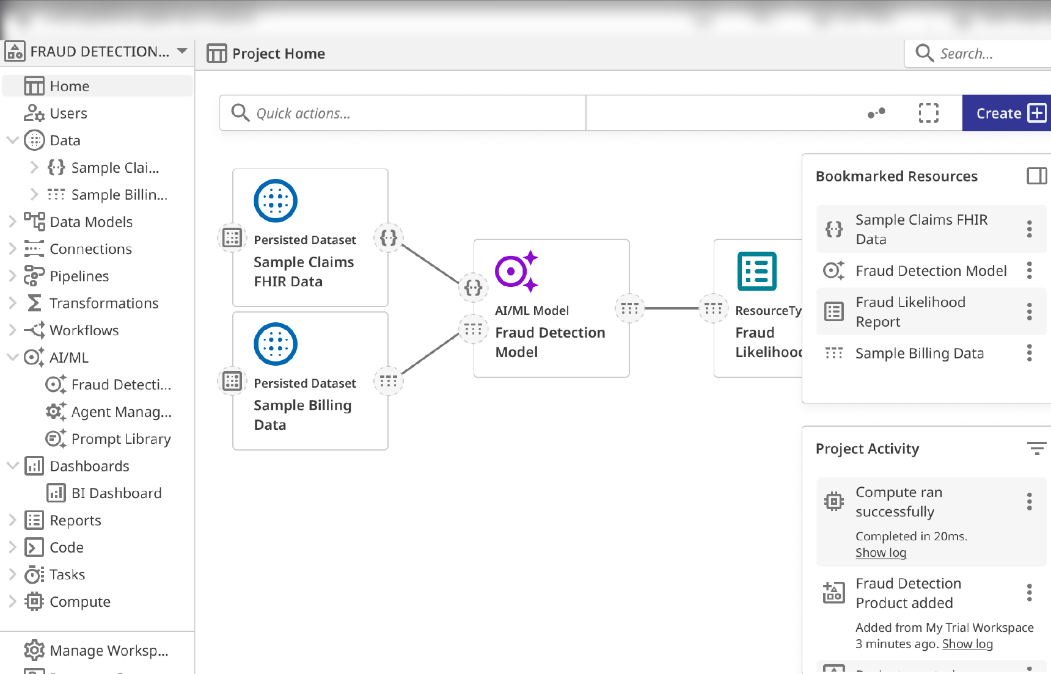Select Home in the sidebar
This screenshot has height=674, width=1051.
click(x=98, y=86)
